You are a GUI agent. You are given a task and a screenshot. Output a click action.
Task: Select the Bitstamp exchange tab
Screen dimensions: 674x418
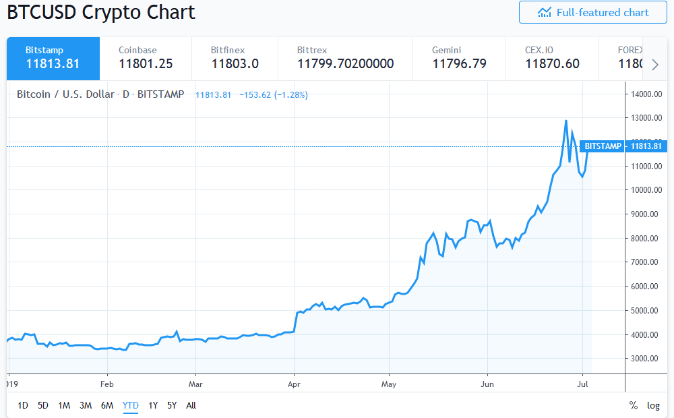click(53, 59)
